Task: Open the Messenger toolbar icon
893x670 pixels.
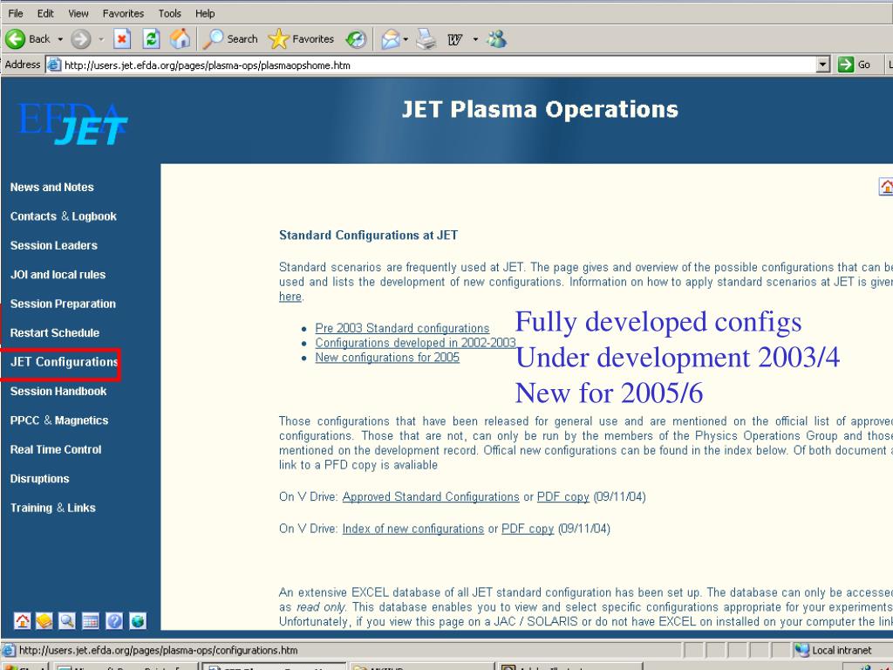Action: pyautogui.click(x=497, y=38)
